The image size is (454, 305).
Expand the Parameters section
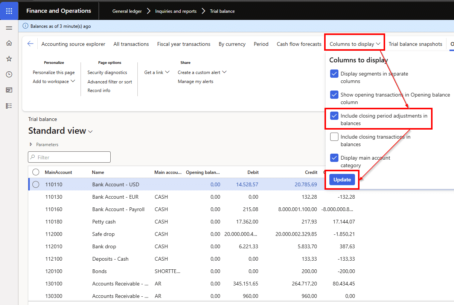pyautogui.click(x=44, y=145)
